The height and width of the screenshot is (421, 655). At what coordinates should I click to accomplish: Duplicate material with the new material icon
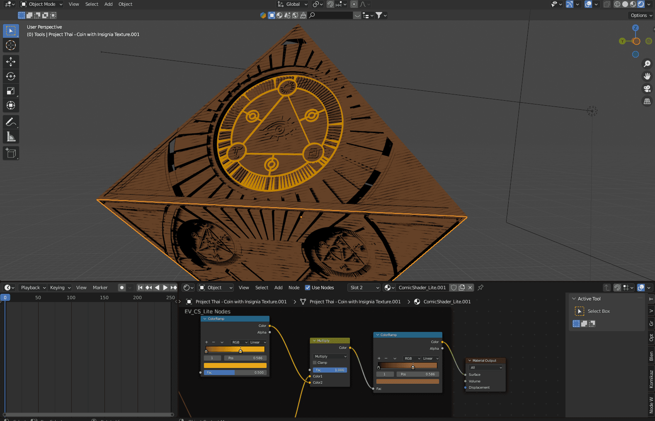coord(462,288)
